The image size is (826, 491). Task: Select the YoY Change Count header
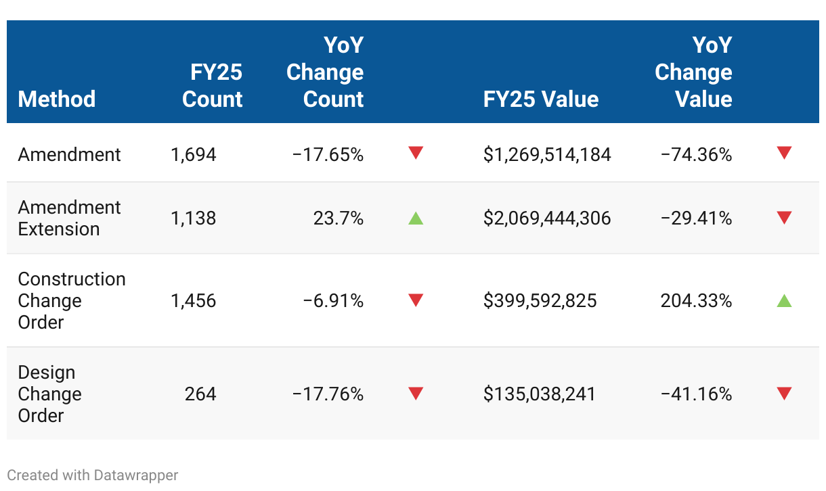point(325,72)
